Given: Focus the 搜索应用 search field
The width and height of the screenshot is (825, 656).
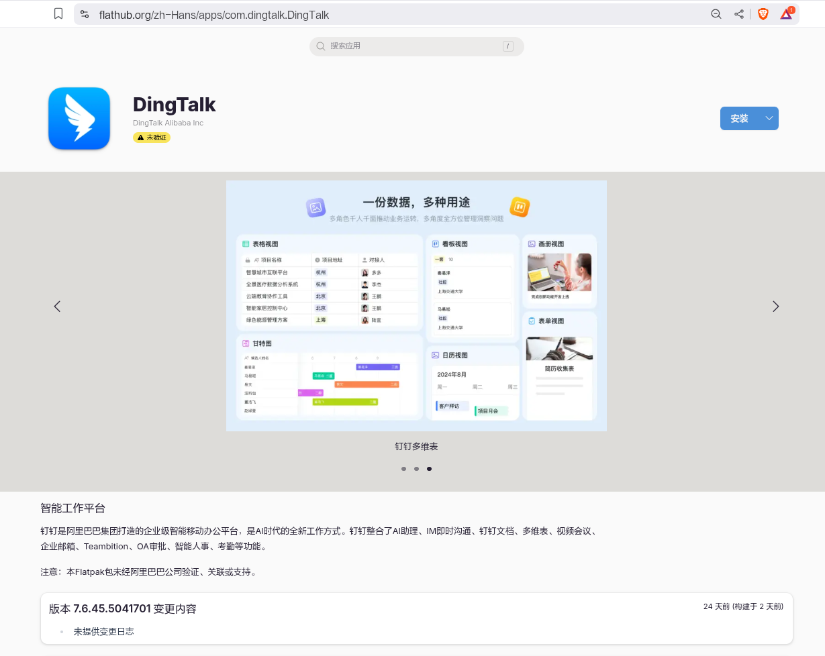Looking at the screenshot, I should tap(416, 46).
